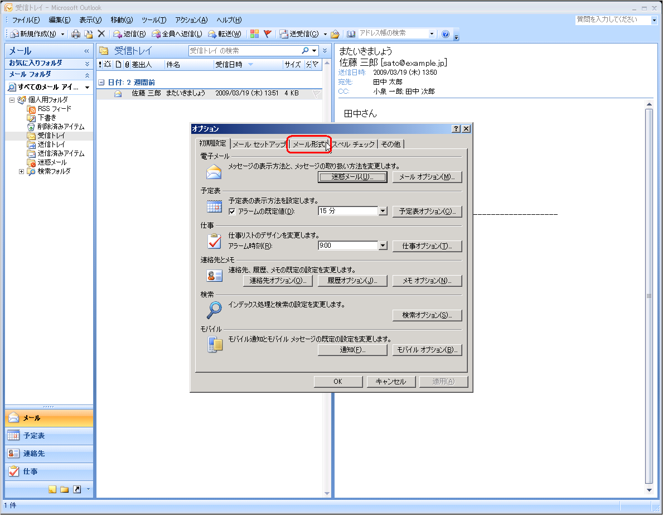Click the 迷惑メール(U)... button
The width and height of the screenshot is (663, 515).
tap(352, 177)
